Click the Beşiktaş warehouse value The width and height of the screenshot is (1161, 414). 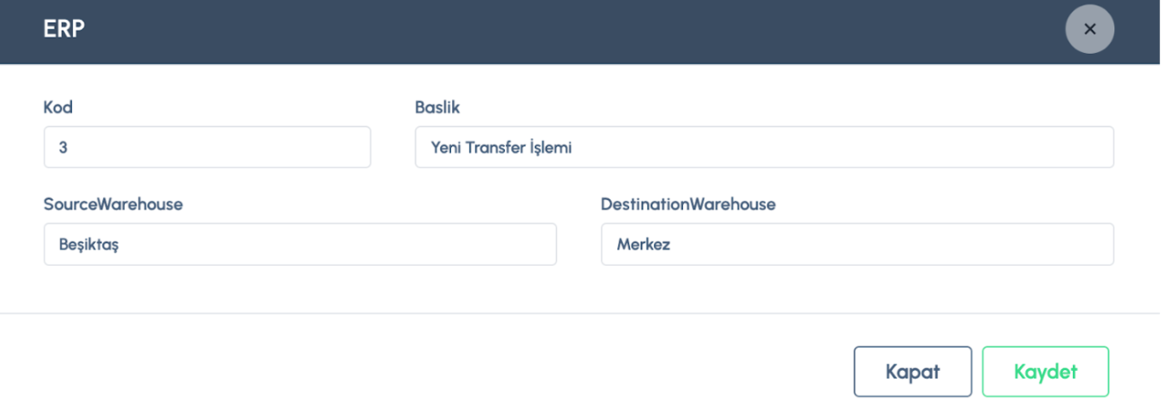(89, 244)
